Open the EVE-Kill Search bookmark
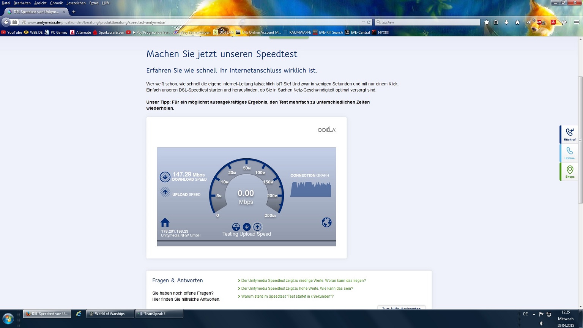Viewport: 583px width, 328px height. point(328,32)
